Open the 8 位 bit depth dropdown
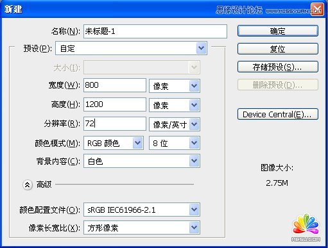The width and height of the screenshot is (328, 248). [x=175, y=143]
